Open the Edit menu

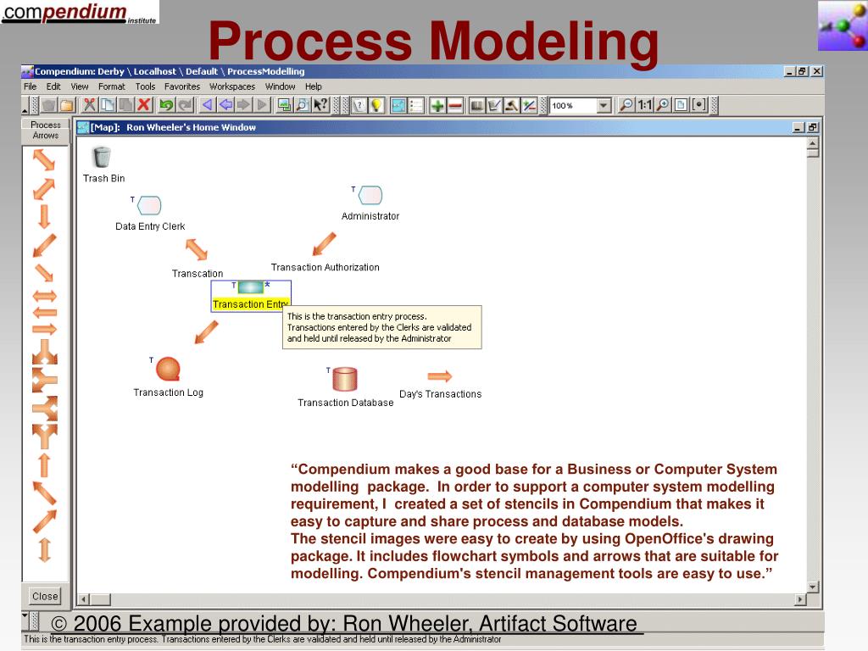click(53, 86)
